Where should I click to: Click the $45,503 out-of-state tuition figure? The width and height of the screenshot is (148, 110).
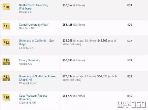click(x=102, y=41)
